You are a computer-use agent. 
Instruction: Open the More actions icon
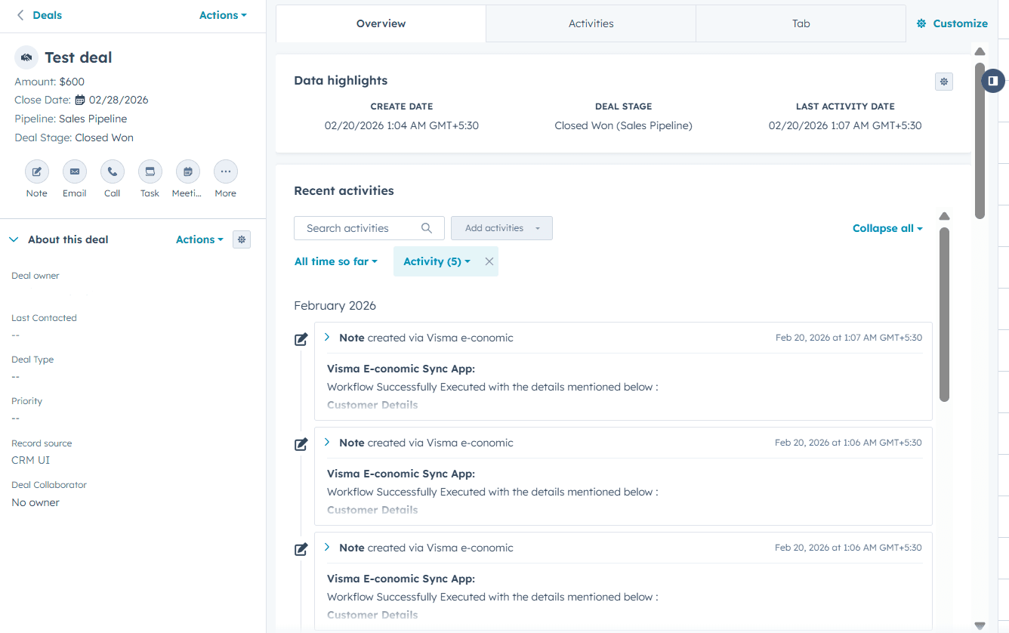point(225,172)
